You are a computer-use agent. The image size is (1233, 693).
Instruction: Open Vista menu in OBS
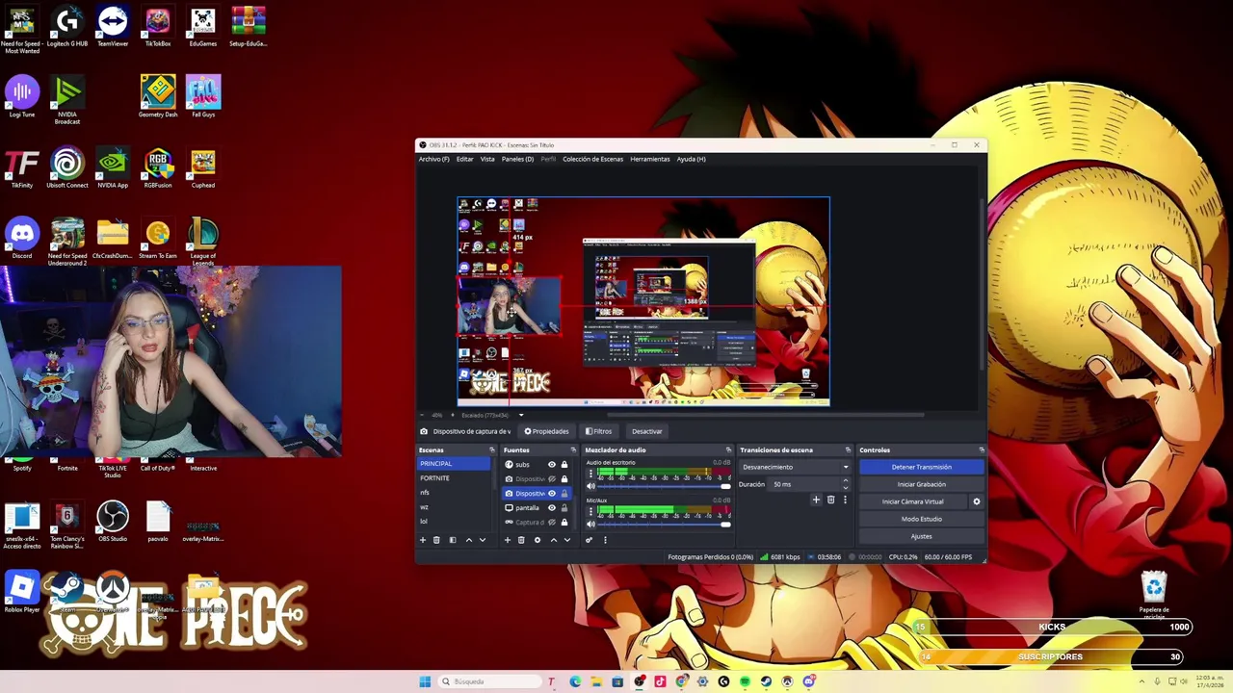487,159
